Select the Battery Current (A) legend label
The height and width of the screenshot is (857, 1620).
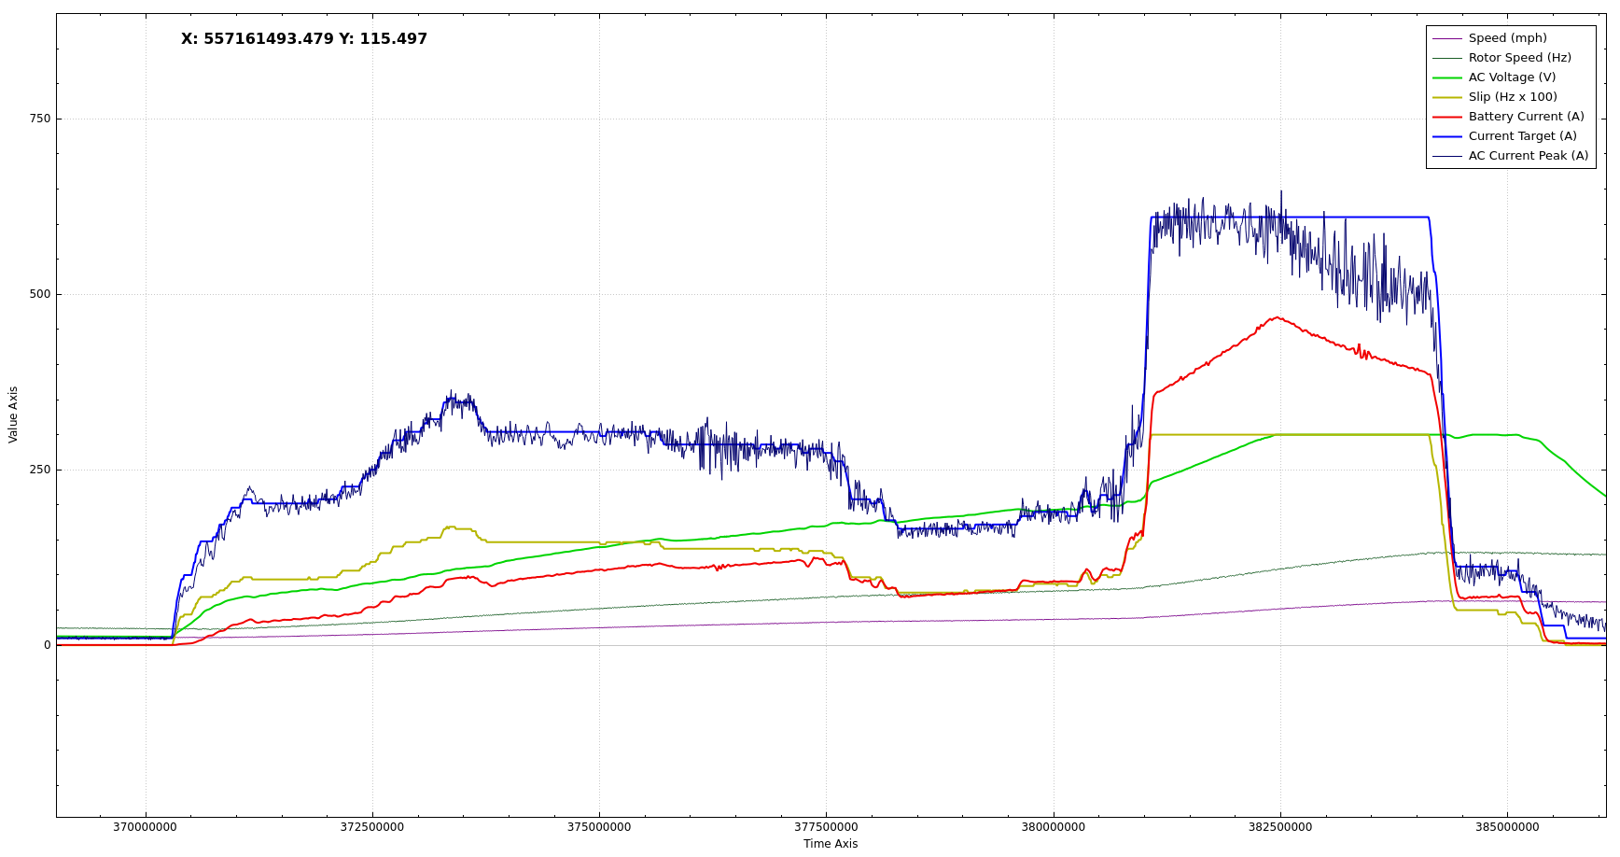tap(1526, 117)
